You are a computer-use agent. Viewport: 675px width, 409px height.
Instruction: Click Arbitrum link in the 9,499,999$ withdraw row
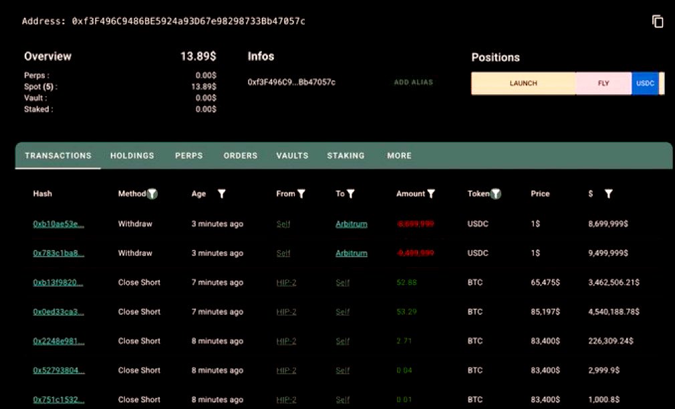coord(352,253)
